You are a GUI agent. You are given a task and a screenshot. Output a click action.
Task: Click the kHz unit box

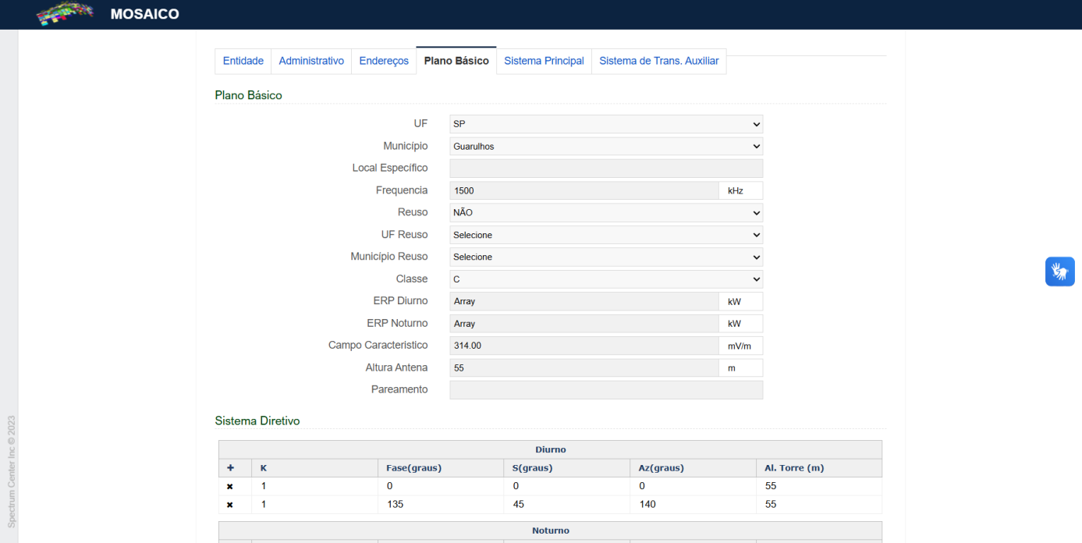click(740, 190)
